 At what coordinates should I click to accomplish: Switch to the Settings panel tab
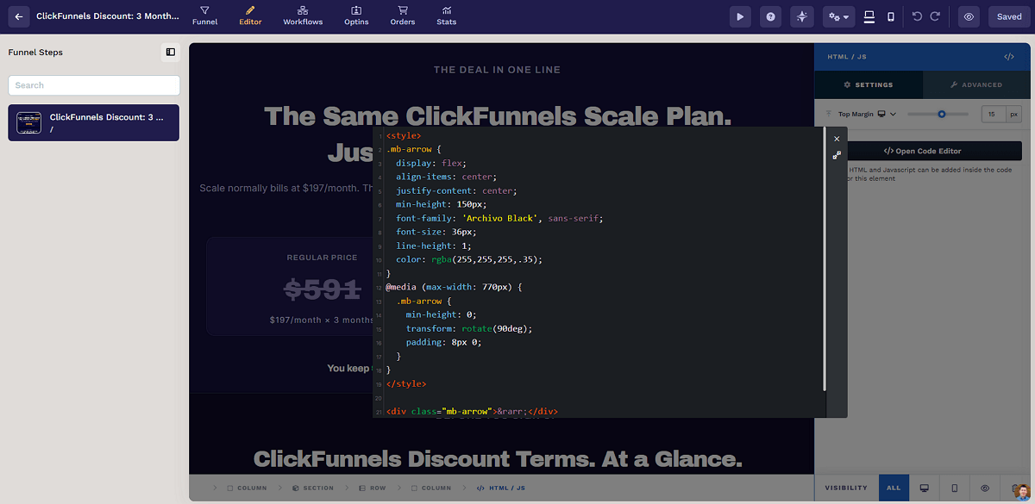coord(869,84)
